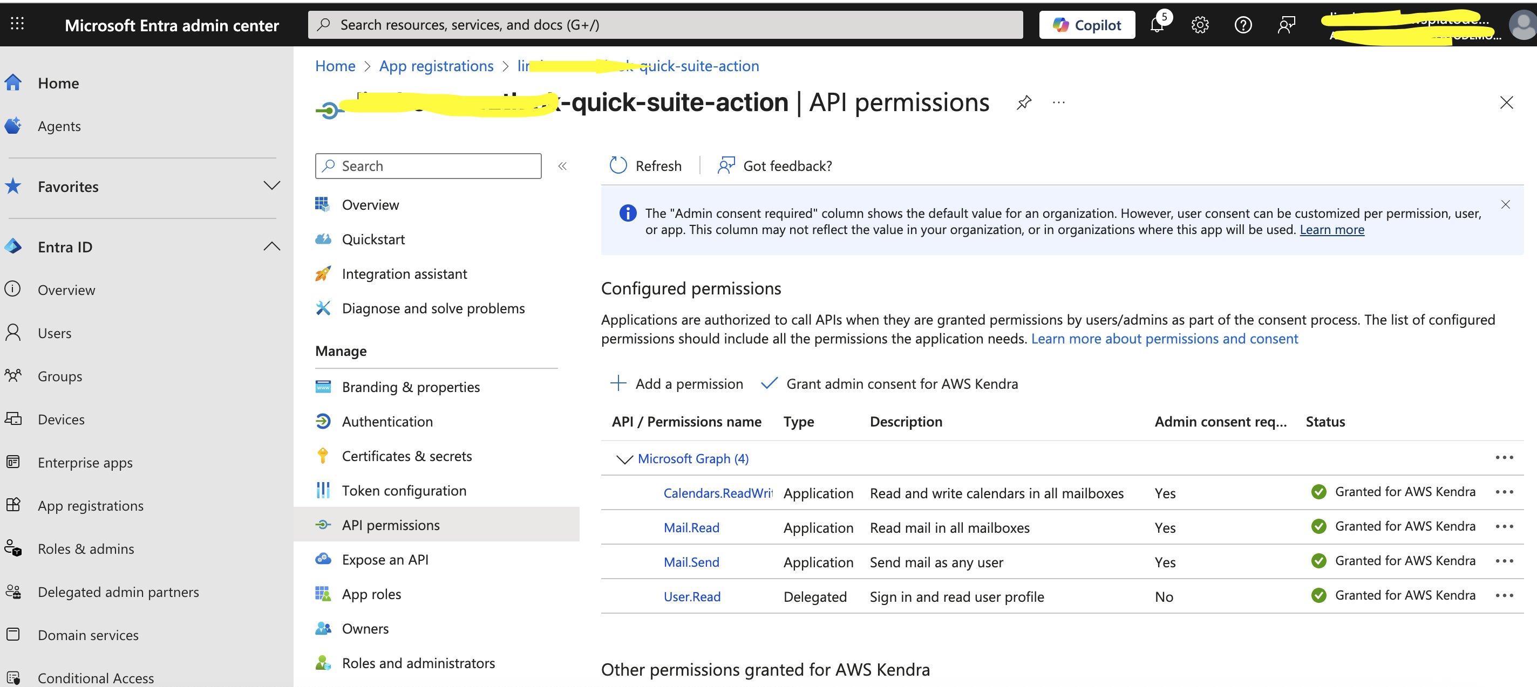Open the Mail.Read permission link
Image resolution: width=1537 pixels, height=687 pixels.
pyautogui.click(x=691, y=527)
